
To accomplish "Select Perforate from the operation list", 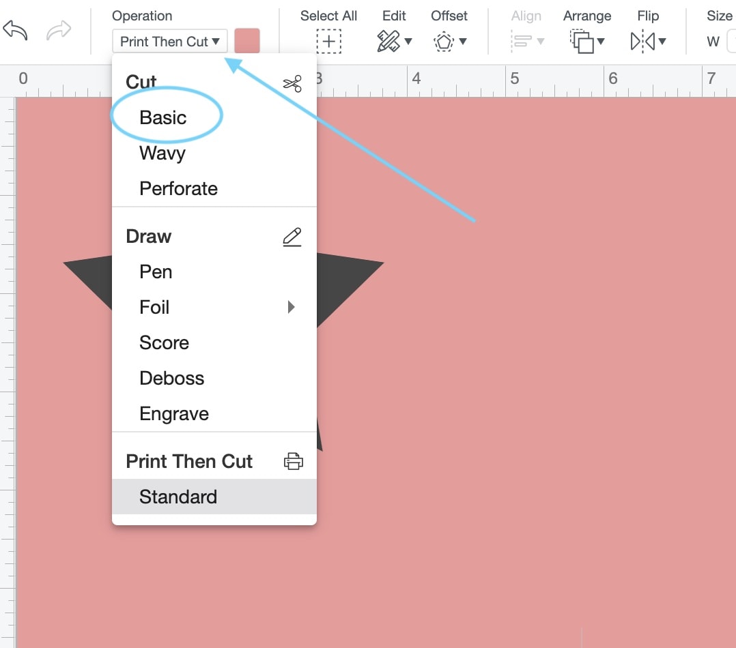I will (178, 188).
